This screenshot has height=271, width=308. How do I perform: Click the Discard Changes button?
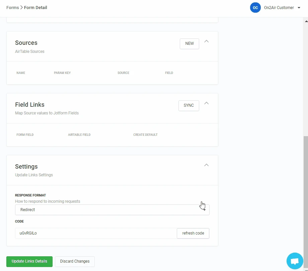click(75, 261)
